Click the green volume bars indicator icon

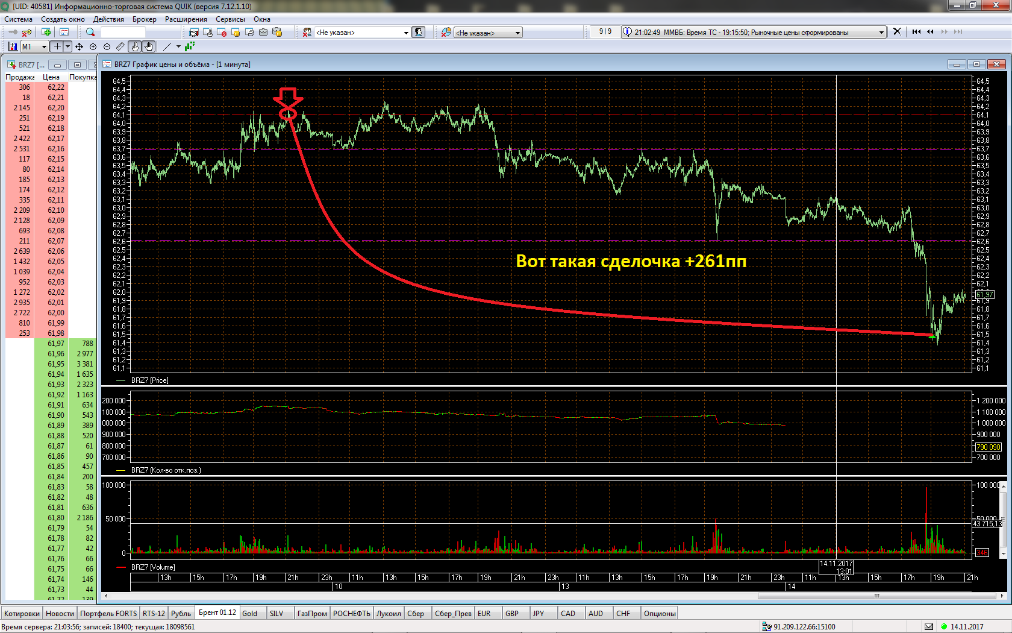(x=190, y=46)
